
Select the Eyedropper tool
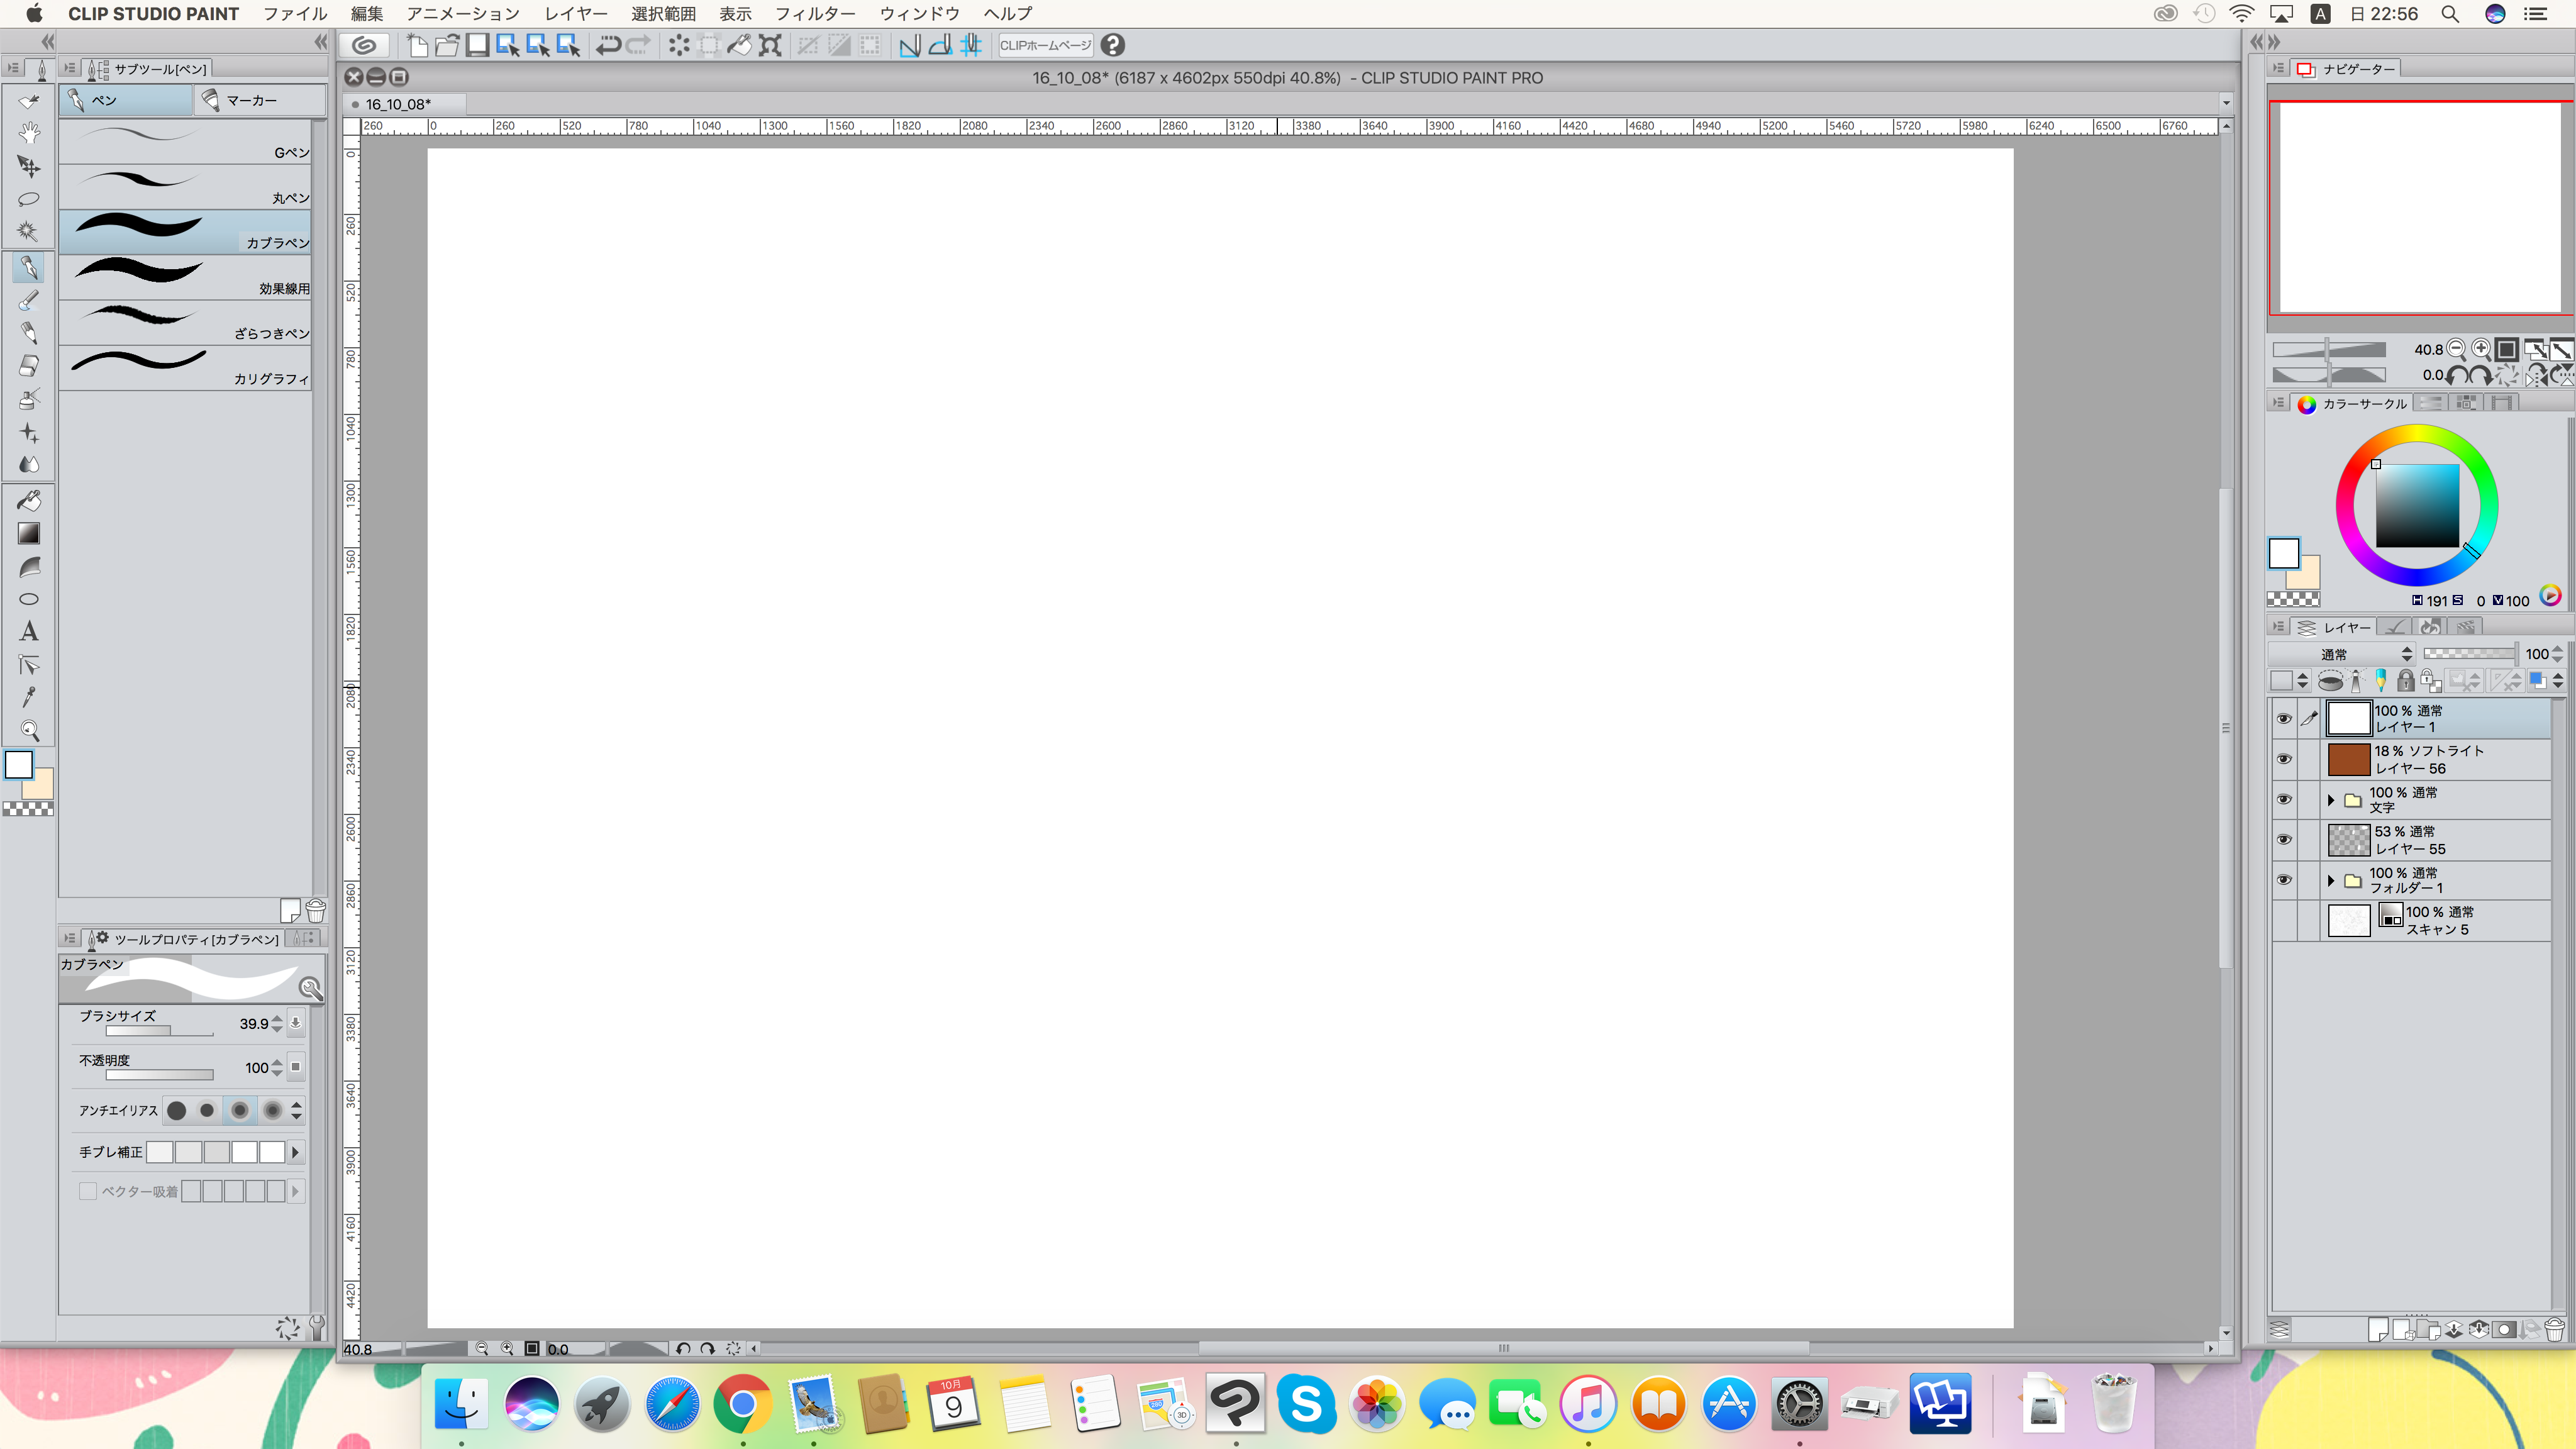coord(29,697)
